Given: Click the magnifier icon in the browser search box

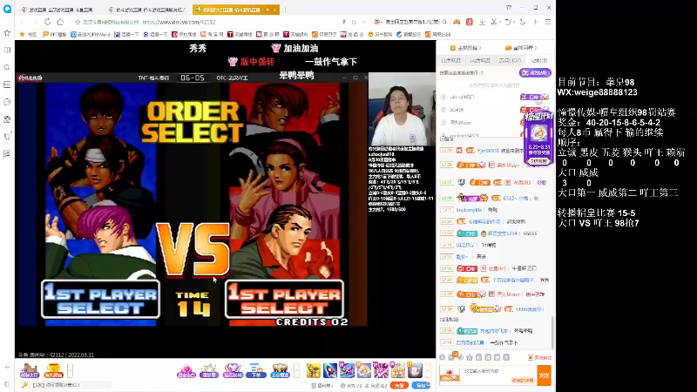Looking at the screenshot, I should click(x=444, y=22).
